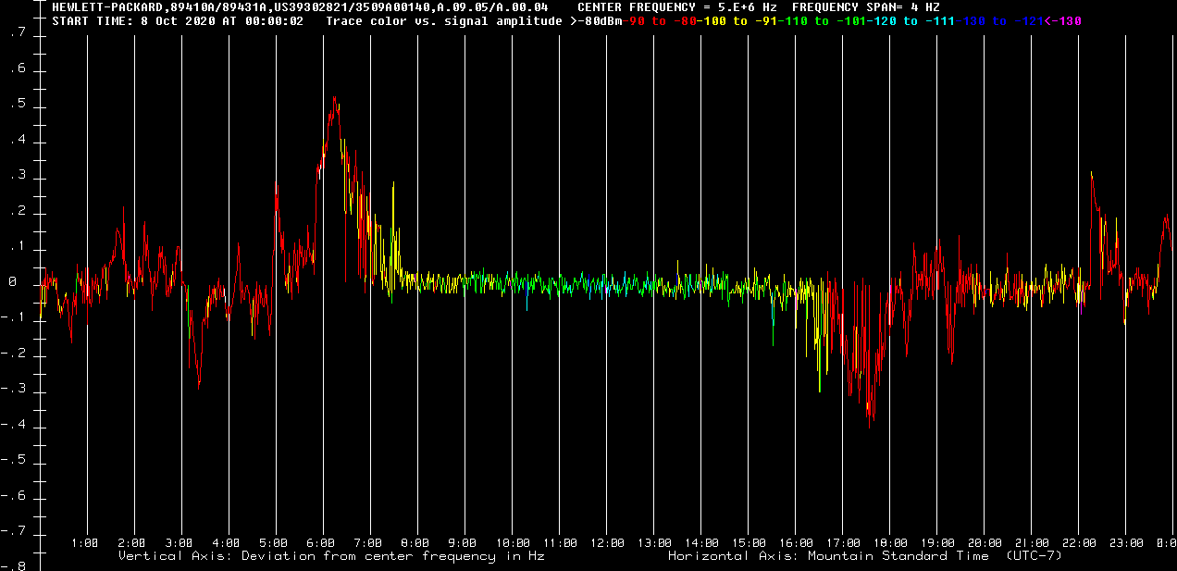Click the '14:00' time axis label
The height and width of the screenshot is (571, 1177).
pyautogui.click(x=701, y=543)
